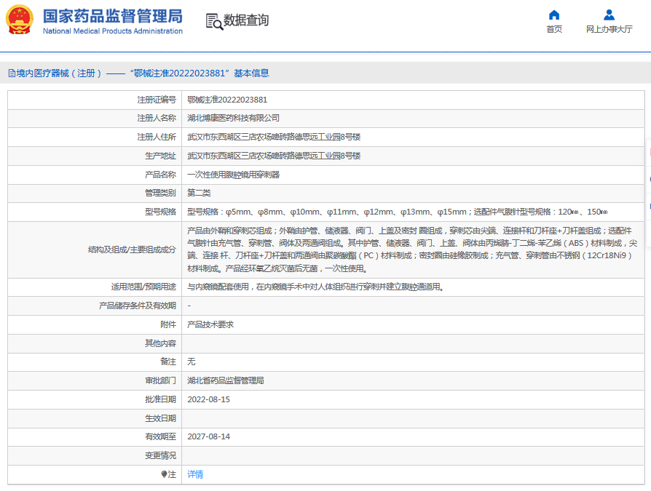
Task: Click the 产品储存条件及有效期 label
Action: click(x=138, y=306)
